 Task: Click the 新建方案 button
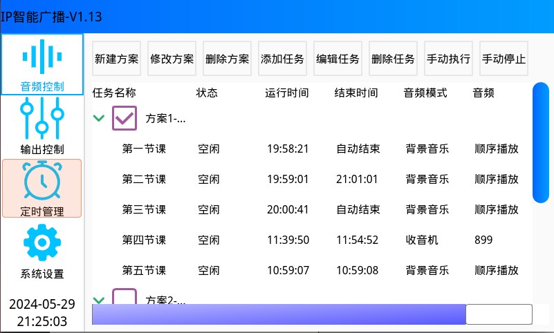click(116, 59)
